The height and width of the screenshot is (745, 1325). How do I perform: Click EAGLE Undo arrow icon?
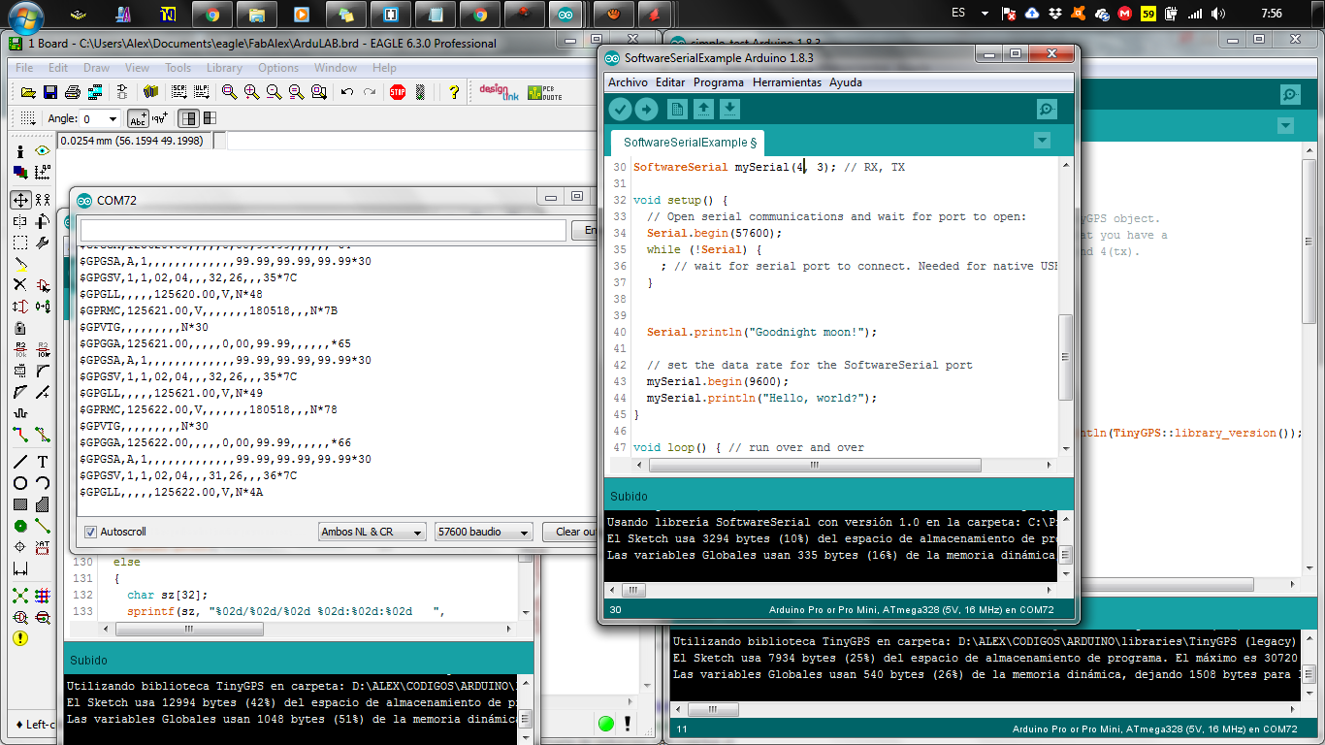pyautogui.click(x=347, y=92)
